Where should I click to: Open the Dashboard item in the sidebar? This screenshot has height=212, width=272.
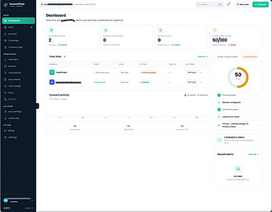pos(18,21)
